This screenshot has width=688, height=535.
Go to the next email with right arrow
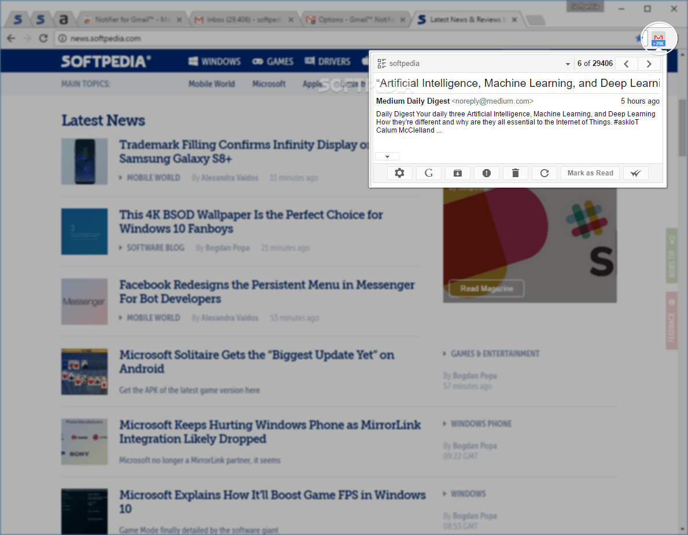pos(649,63)
